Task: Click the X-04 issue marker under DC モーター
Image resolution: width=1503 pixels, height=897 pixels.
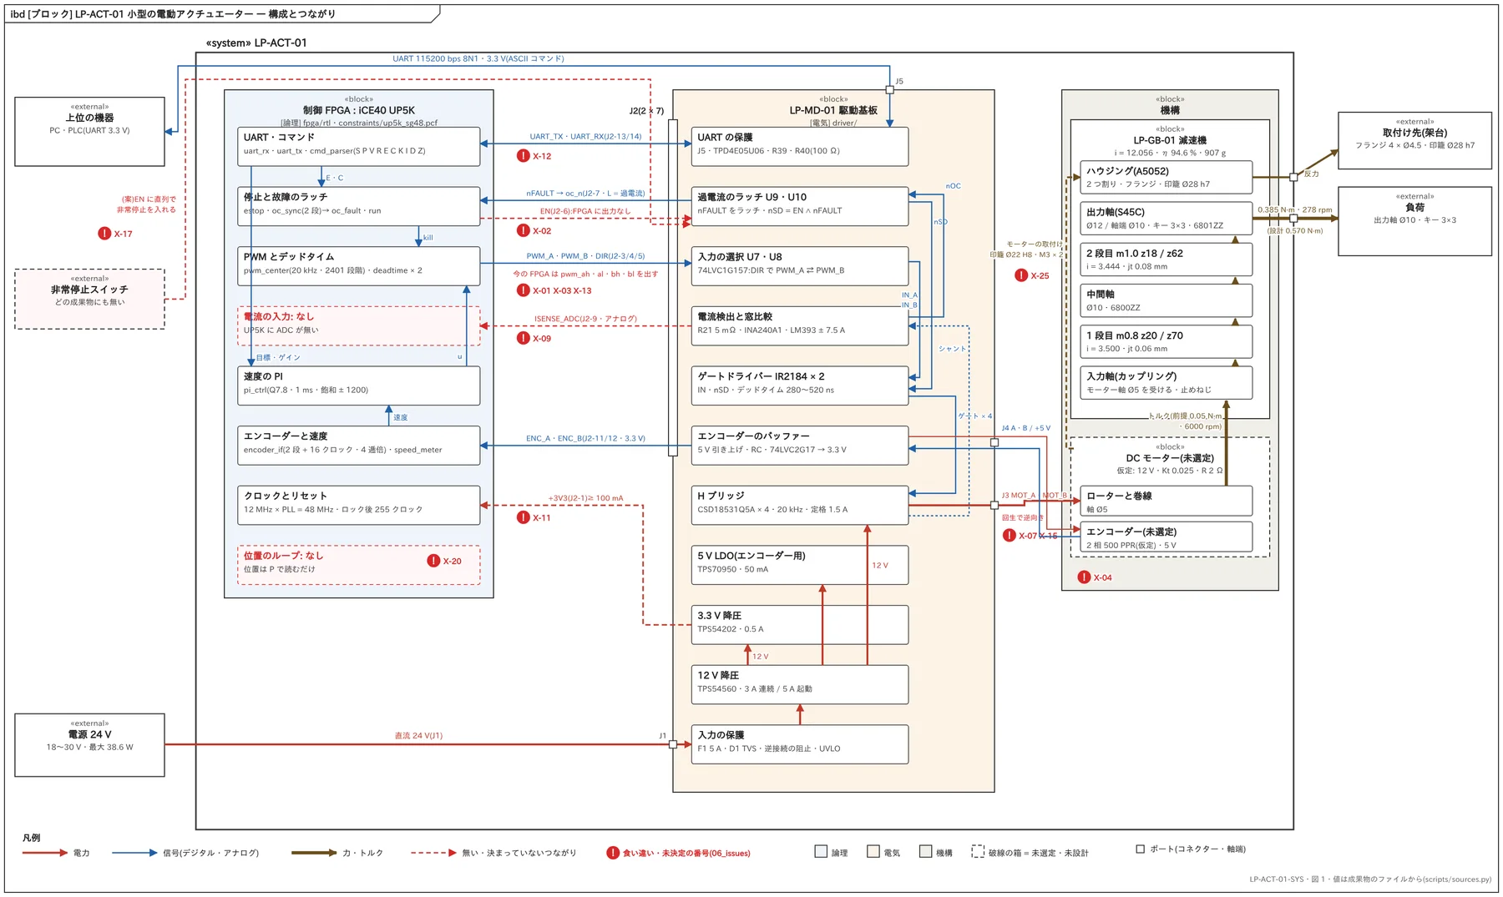Action: (x=1084, y=577)
